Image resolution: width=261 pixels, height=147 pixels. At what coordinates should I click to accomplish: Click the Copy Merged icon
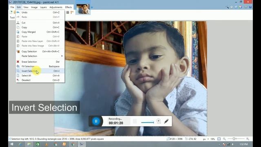coord(18,32)
